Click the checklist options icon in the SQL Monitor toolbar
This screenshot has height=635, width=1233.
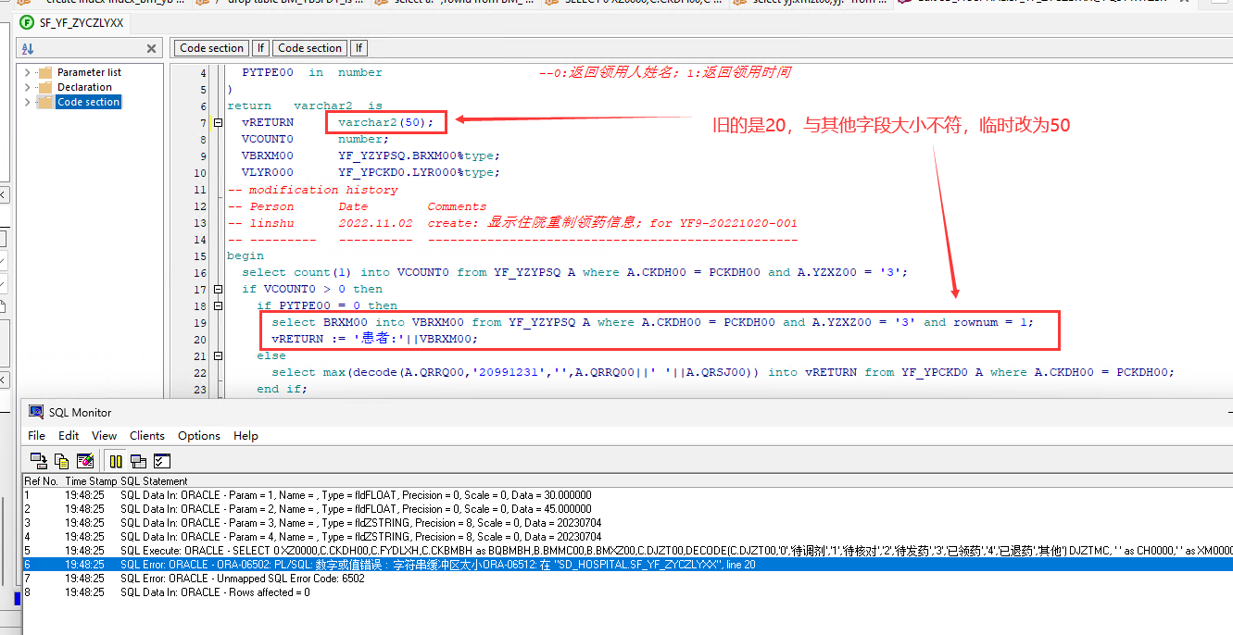tap(162, 460)
